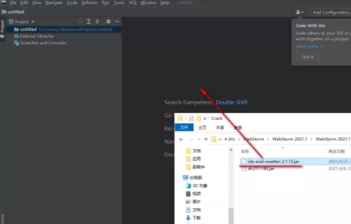Open the Navigate menu
351x224 pixels.
tap(54, 3)
